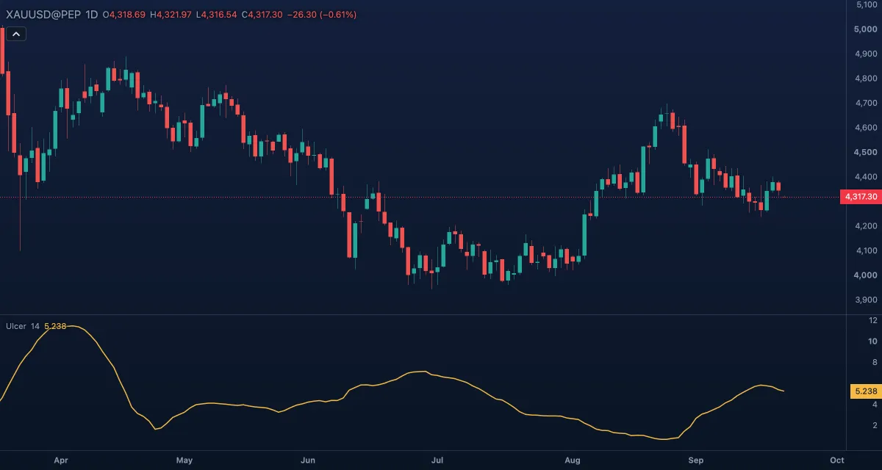Click the Jun label on the time axis

(308, 460)
